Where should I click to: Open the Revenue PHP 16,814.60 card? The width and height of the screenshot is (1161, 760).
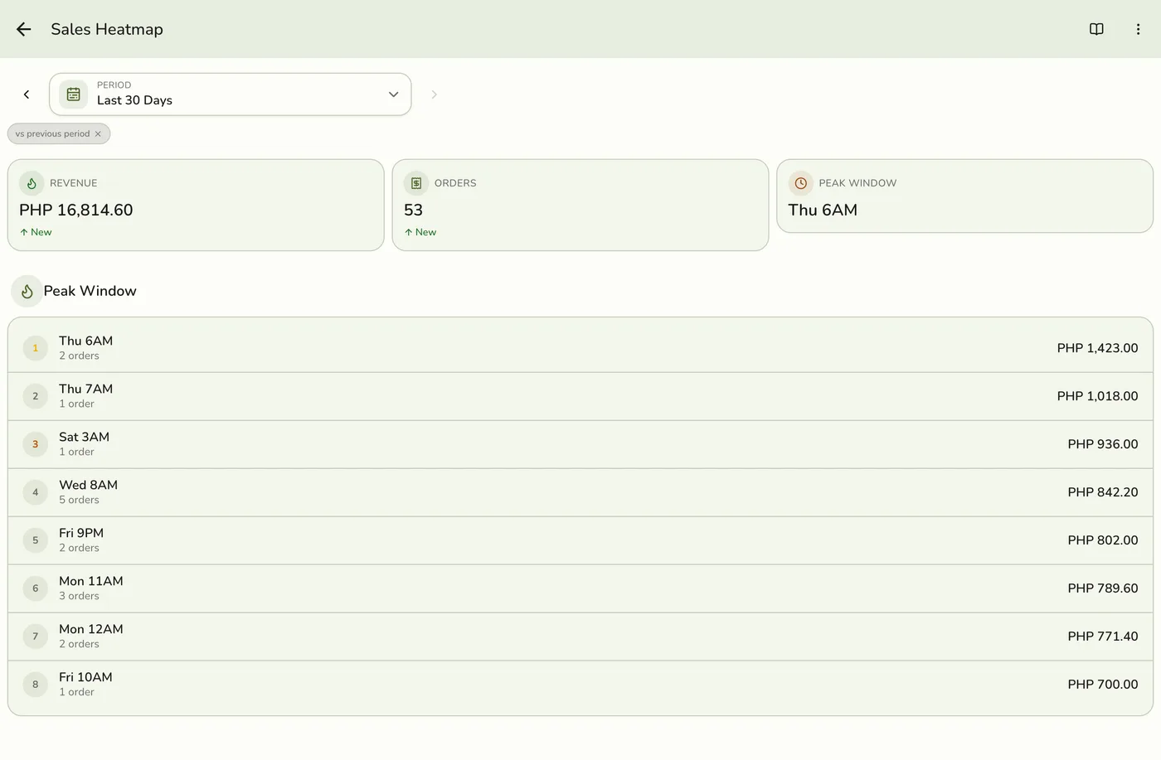pyautogui.click(x=196, y=206)
